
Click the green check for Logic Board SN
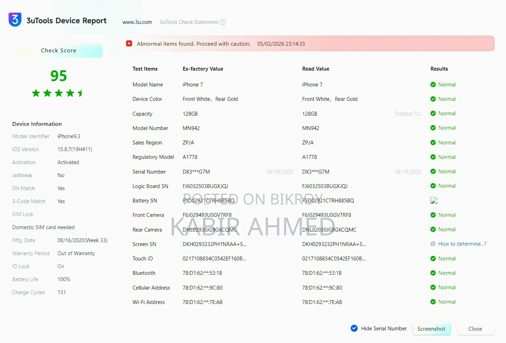click(433, 186)
